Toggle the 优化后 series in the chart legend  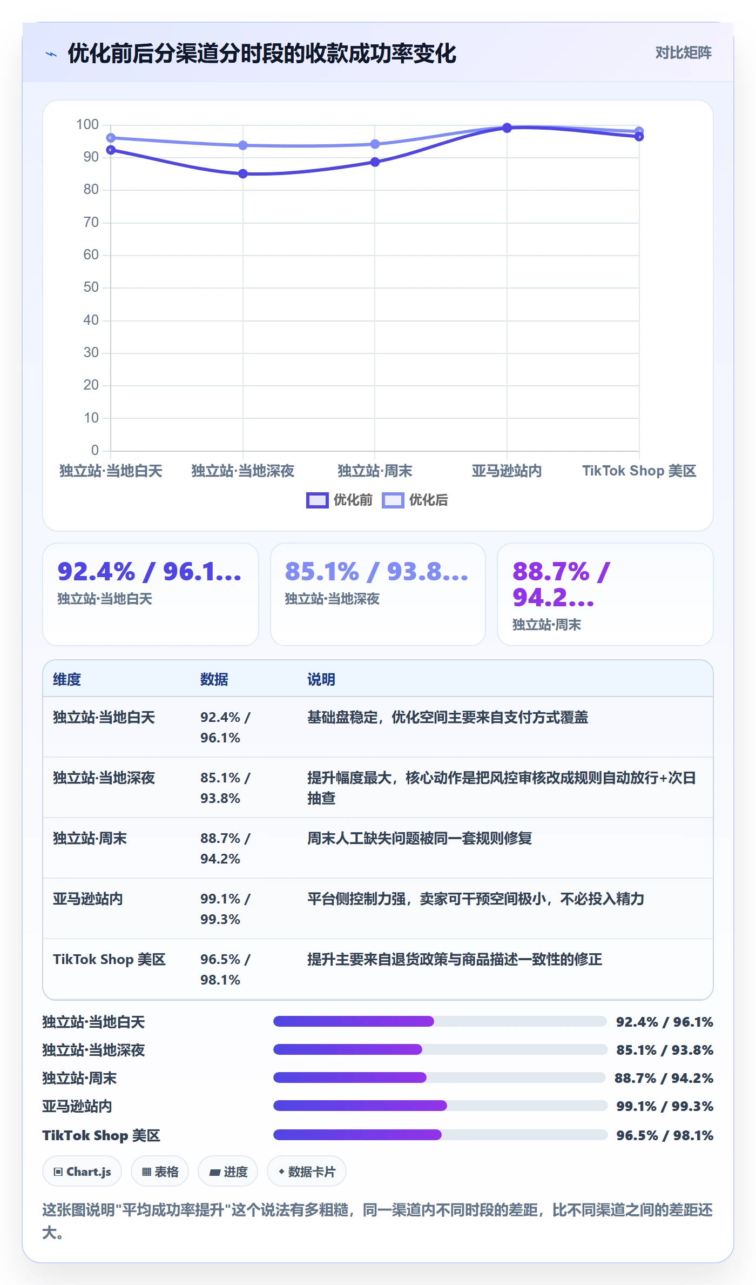click(415, 500)
